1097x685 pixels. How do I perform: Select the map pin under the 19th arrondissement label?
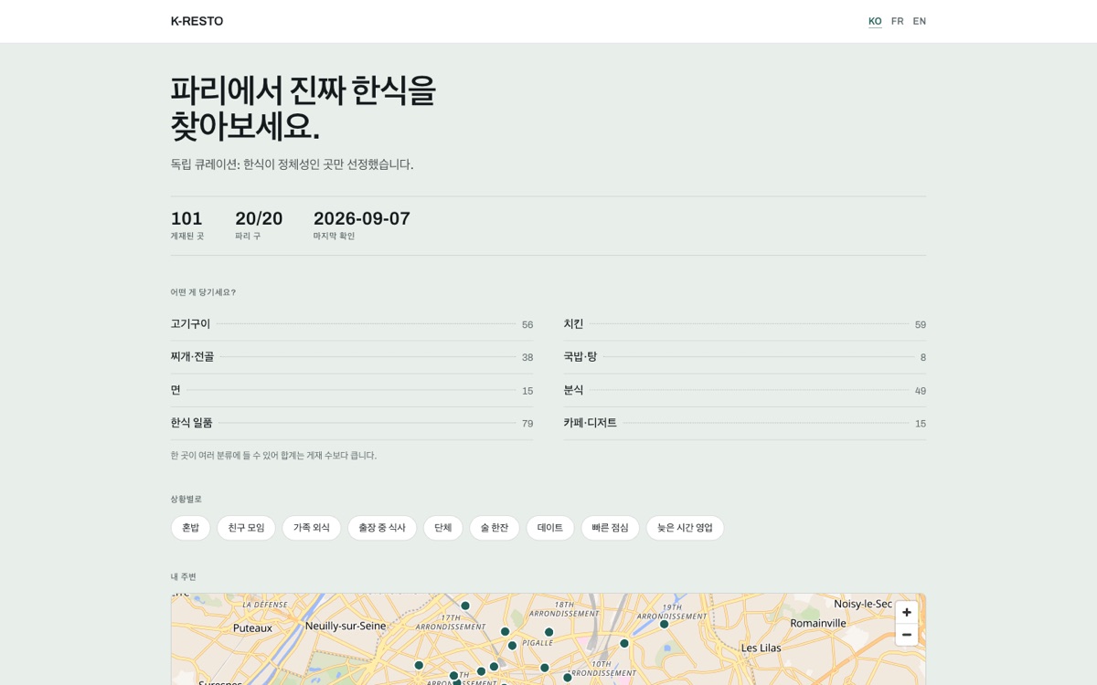click(665, 624)
